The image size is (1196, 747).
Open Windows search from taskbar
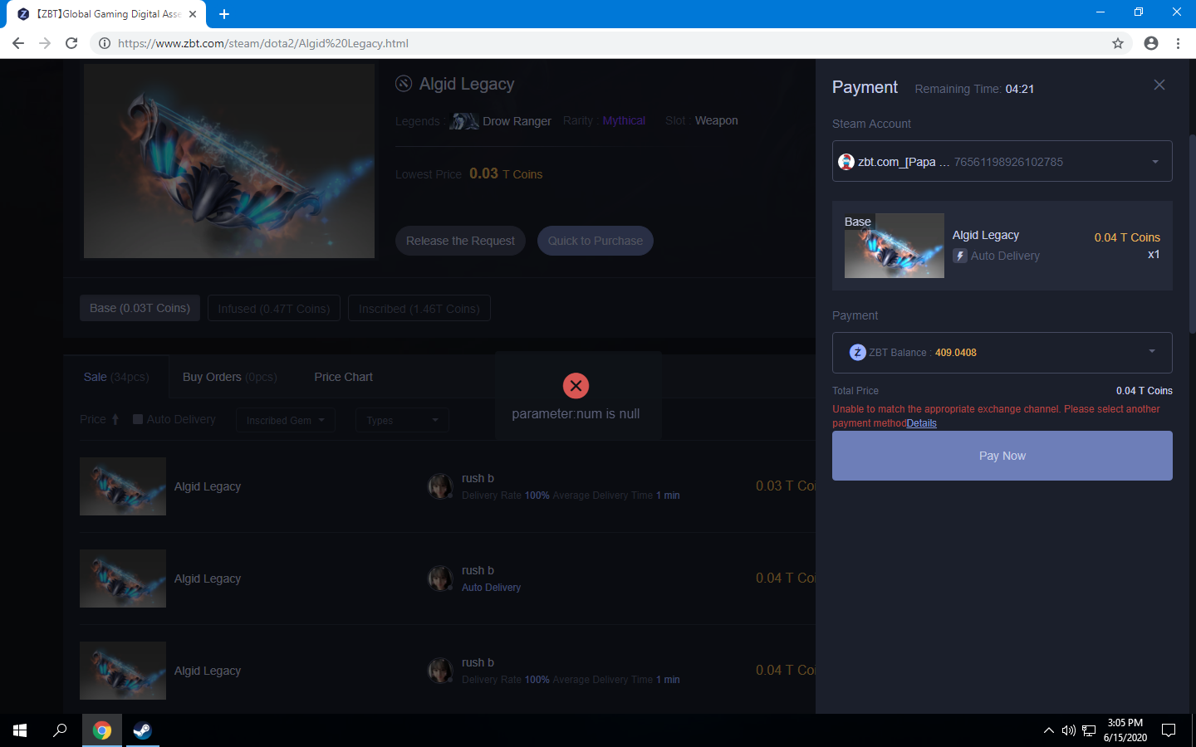click(x=60, y=730)
